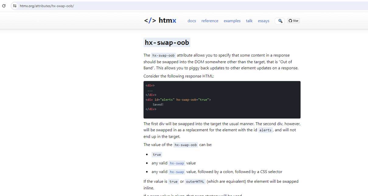Viewport: 368px width, 196px height.
Task: Click the GitHub Star button
Action: coord(293,21)
